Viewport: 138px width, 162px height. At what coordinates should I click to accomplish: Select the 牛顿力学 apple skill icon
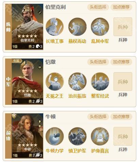55,136
